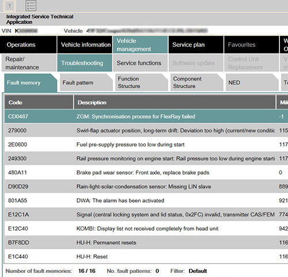
Task: Switch to Fault pattern tab
Action: click(86, 83)
